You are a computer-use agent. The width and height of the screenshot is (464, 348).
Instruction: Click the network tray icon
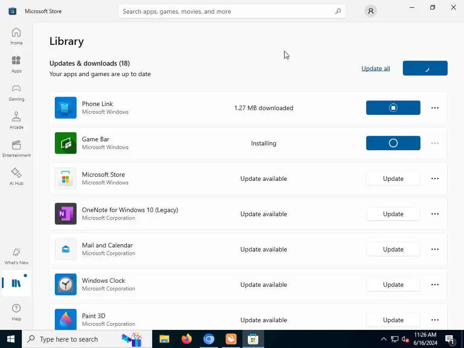tap(395, 339)
